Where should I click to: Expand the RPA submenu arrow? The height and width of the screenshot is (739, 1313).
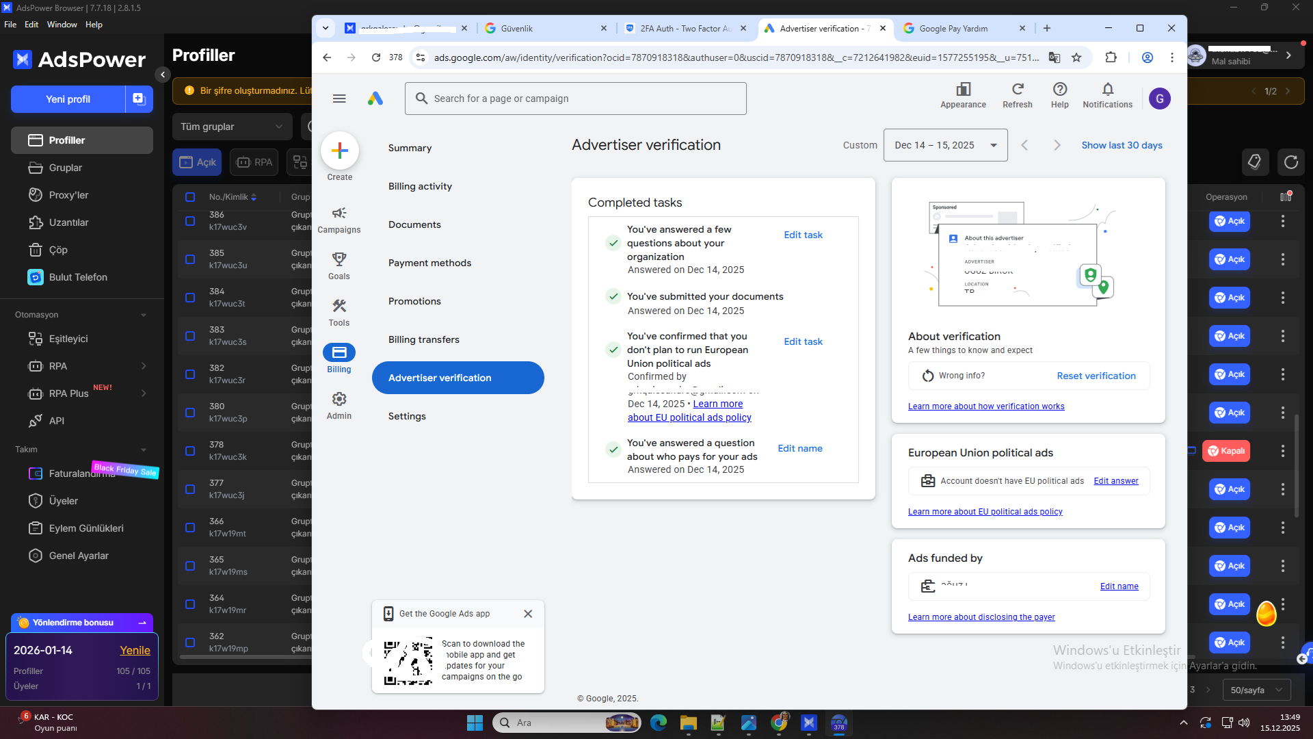pyautogui.click(x=144, y=366)
